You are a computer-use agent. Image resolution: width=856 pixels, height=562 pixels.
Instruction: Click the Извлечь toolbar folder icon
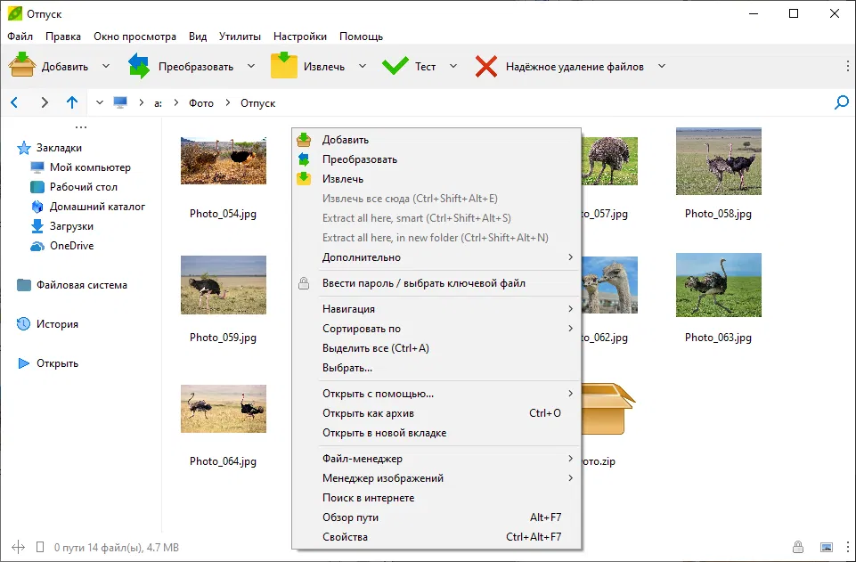(284, 66)
